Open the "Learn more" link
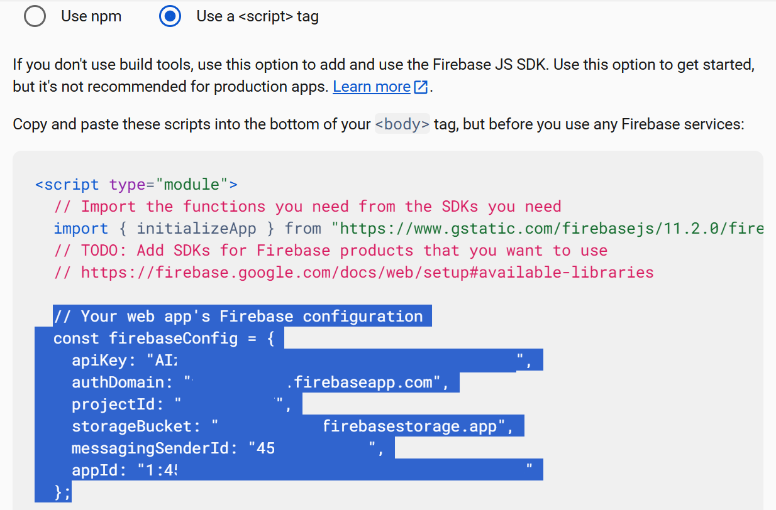The image size is (776, 510). [372, 87]
